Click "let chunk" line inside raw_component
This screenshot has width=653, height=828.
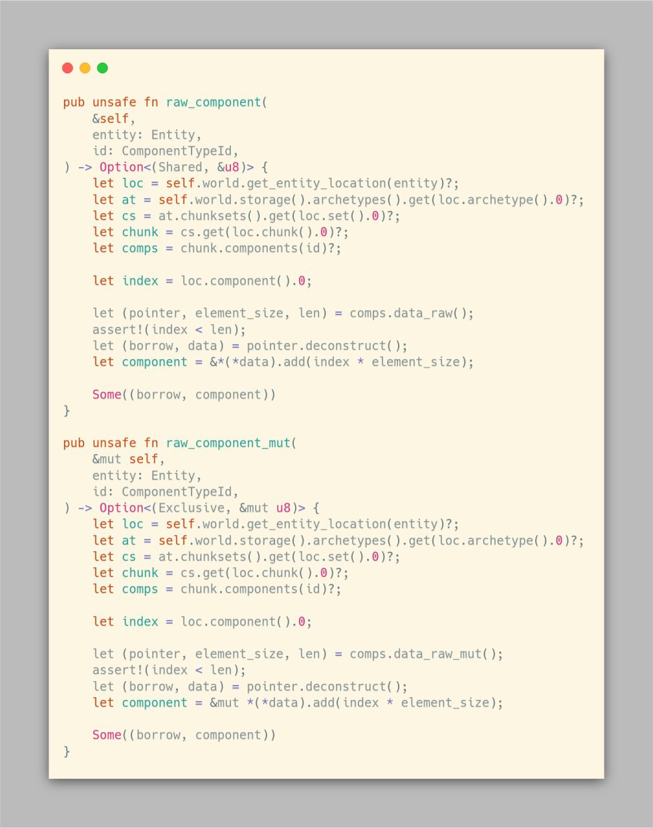point(221,232)
